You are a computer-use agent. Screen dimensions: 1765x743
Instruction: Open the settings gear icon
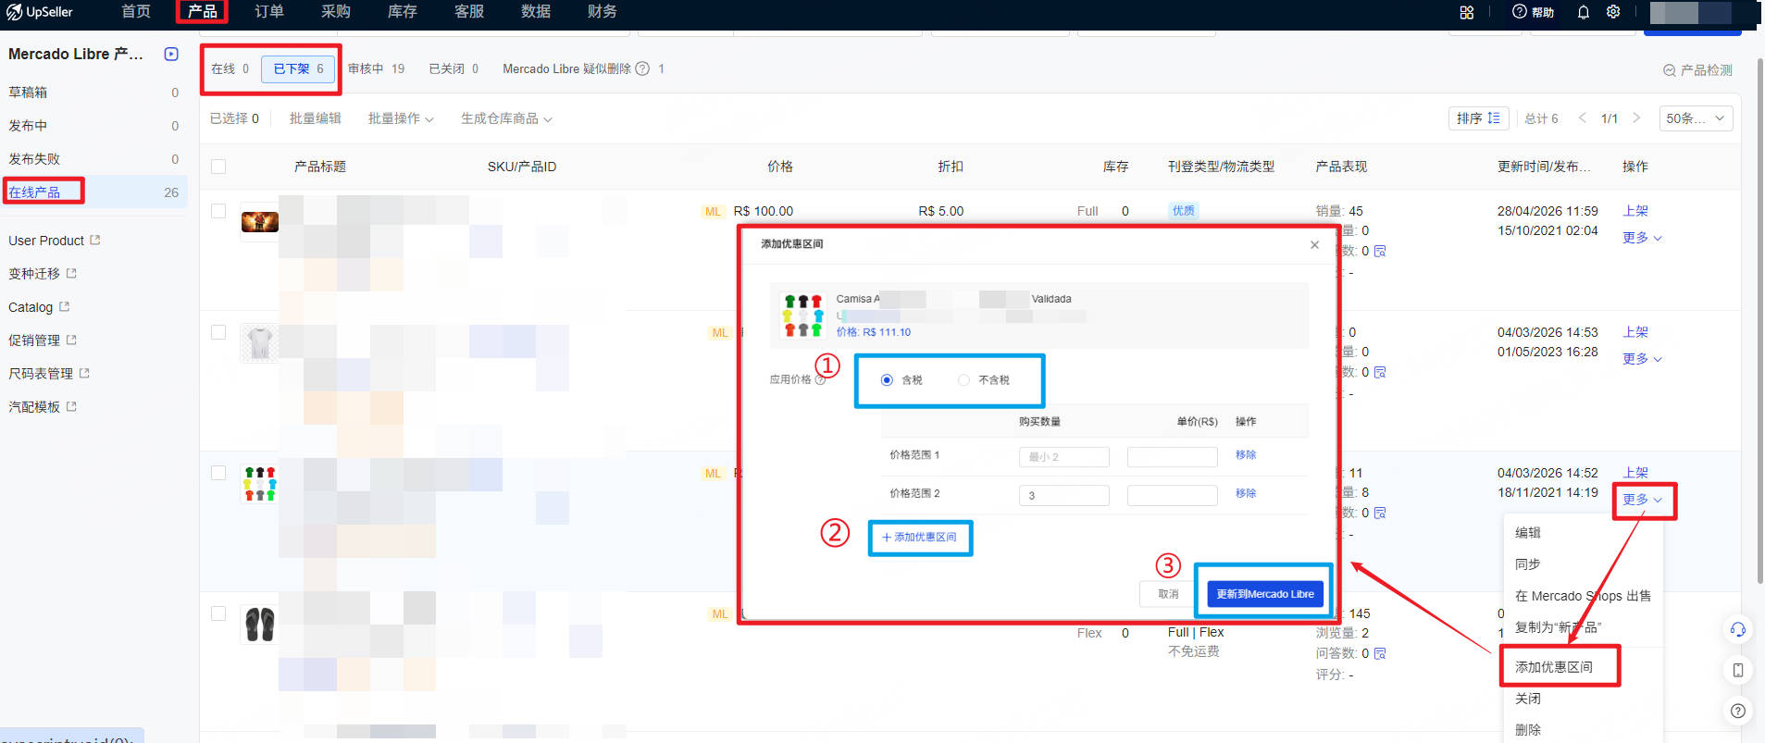[1613, 12]
